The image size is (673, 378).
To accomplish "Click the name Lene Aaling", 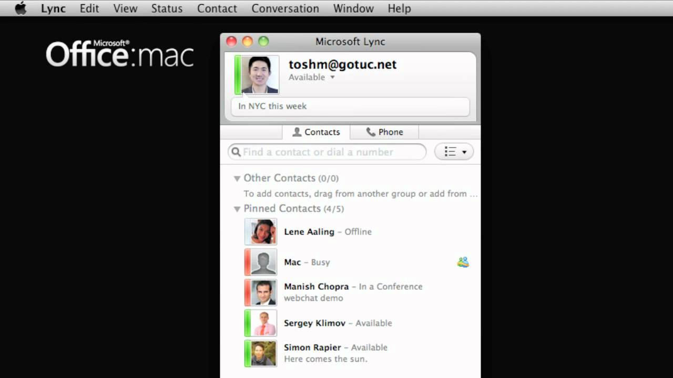I will (x=309, y=232).
